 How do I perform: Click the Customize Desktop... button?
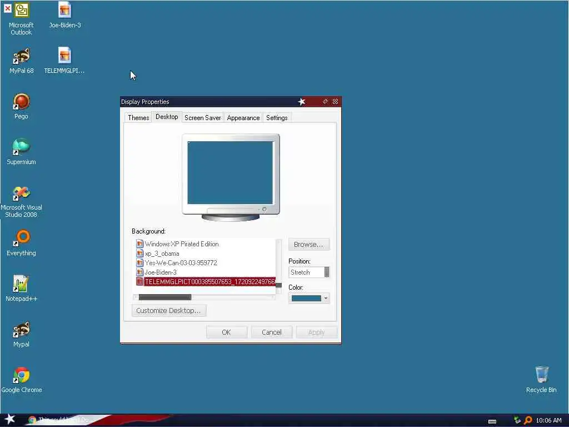pyautogui.click(x=169, y=311)
